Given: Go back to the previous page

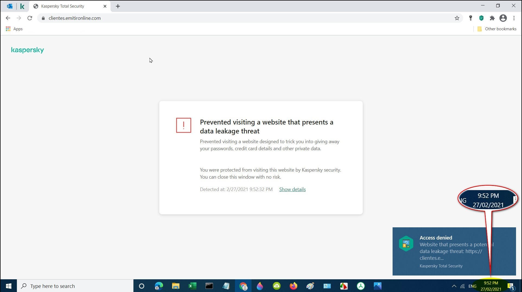Looking at the screenshot, I should pyautogui.click(x=8, y=18).
